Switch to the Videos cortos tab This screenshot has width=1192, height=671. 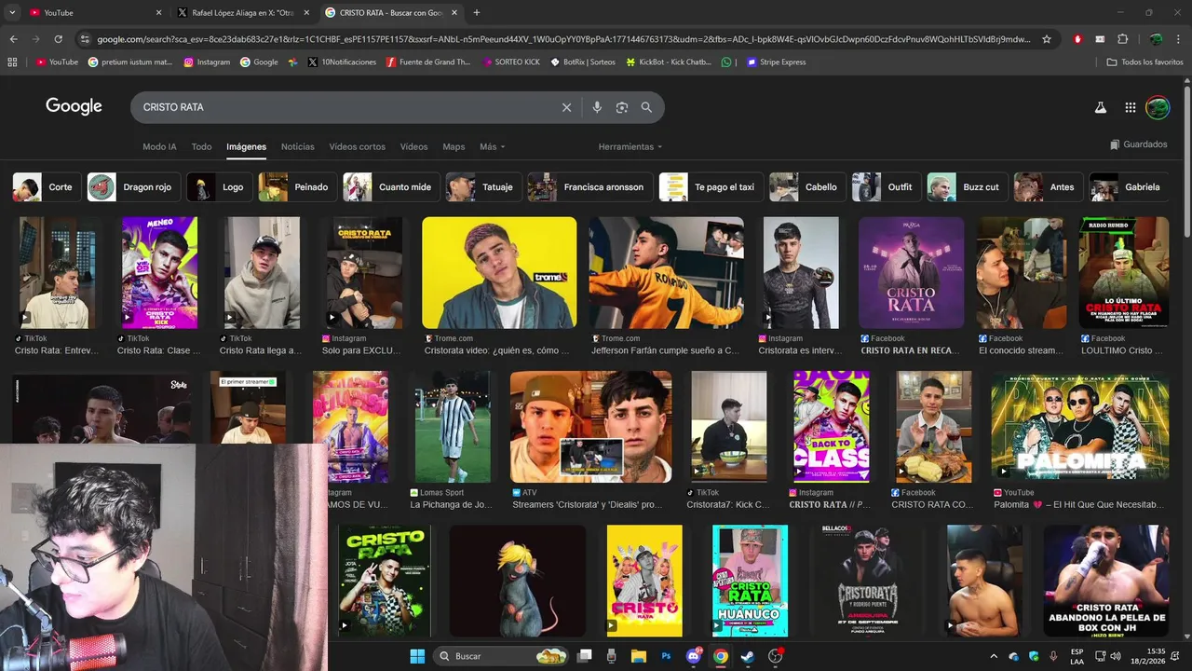[x=357, y=146]
